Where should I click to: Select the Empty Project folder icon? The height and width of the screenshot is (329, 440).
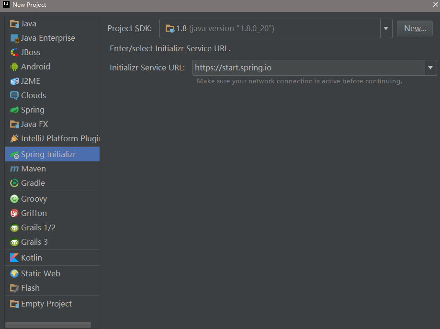pyautogui.click(x=14, y=304)
